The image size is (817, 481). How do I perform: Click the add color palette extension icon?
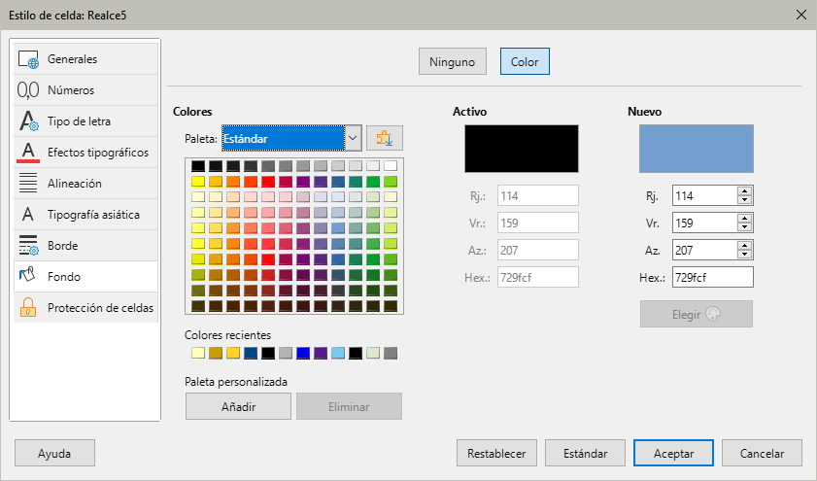point(384,139)
